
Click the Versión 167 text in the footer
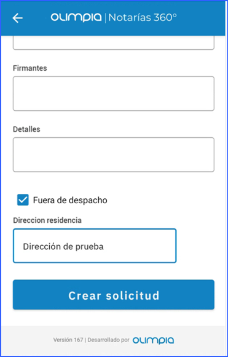click(68, 340)
